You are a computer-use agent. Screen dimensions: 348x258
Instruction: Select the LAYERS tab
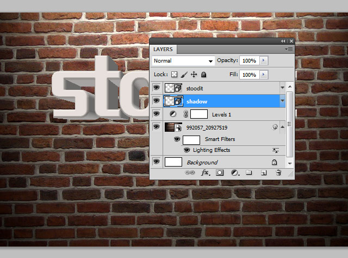(163, 50)
